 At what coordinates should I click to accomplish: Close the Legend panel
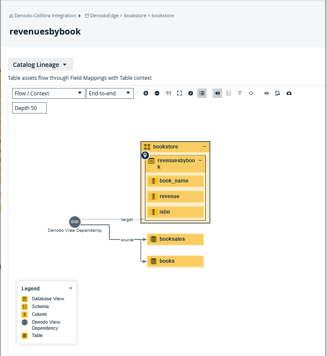(71, 288)
